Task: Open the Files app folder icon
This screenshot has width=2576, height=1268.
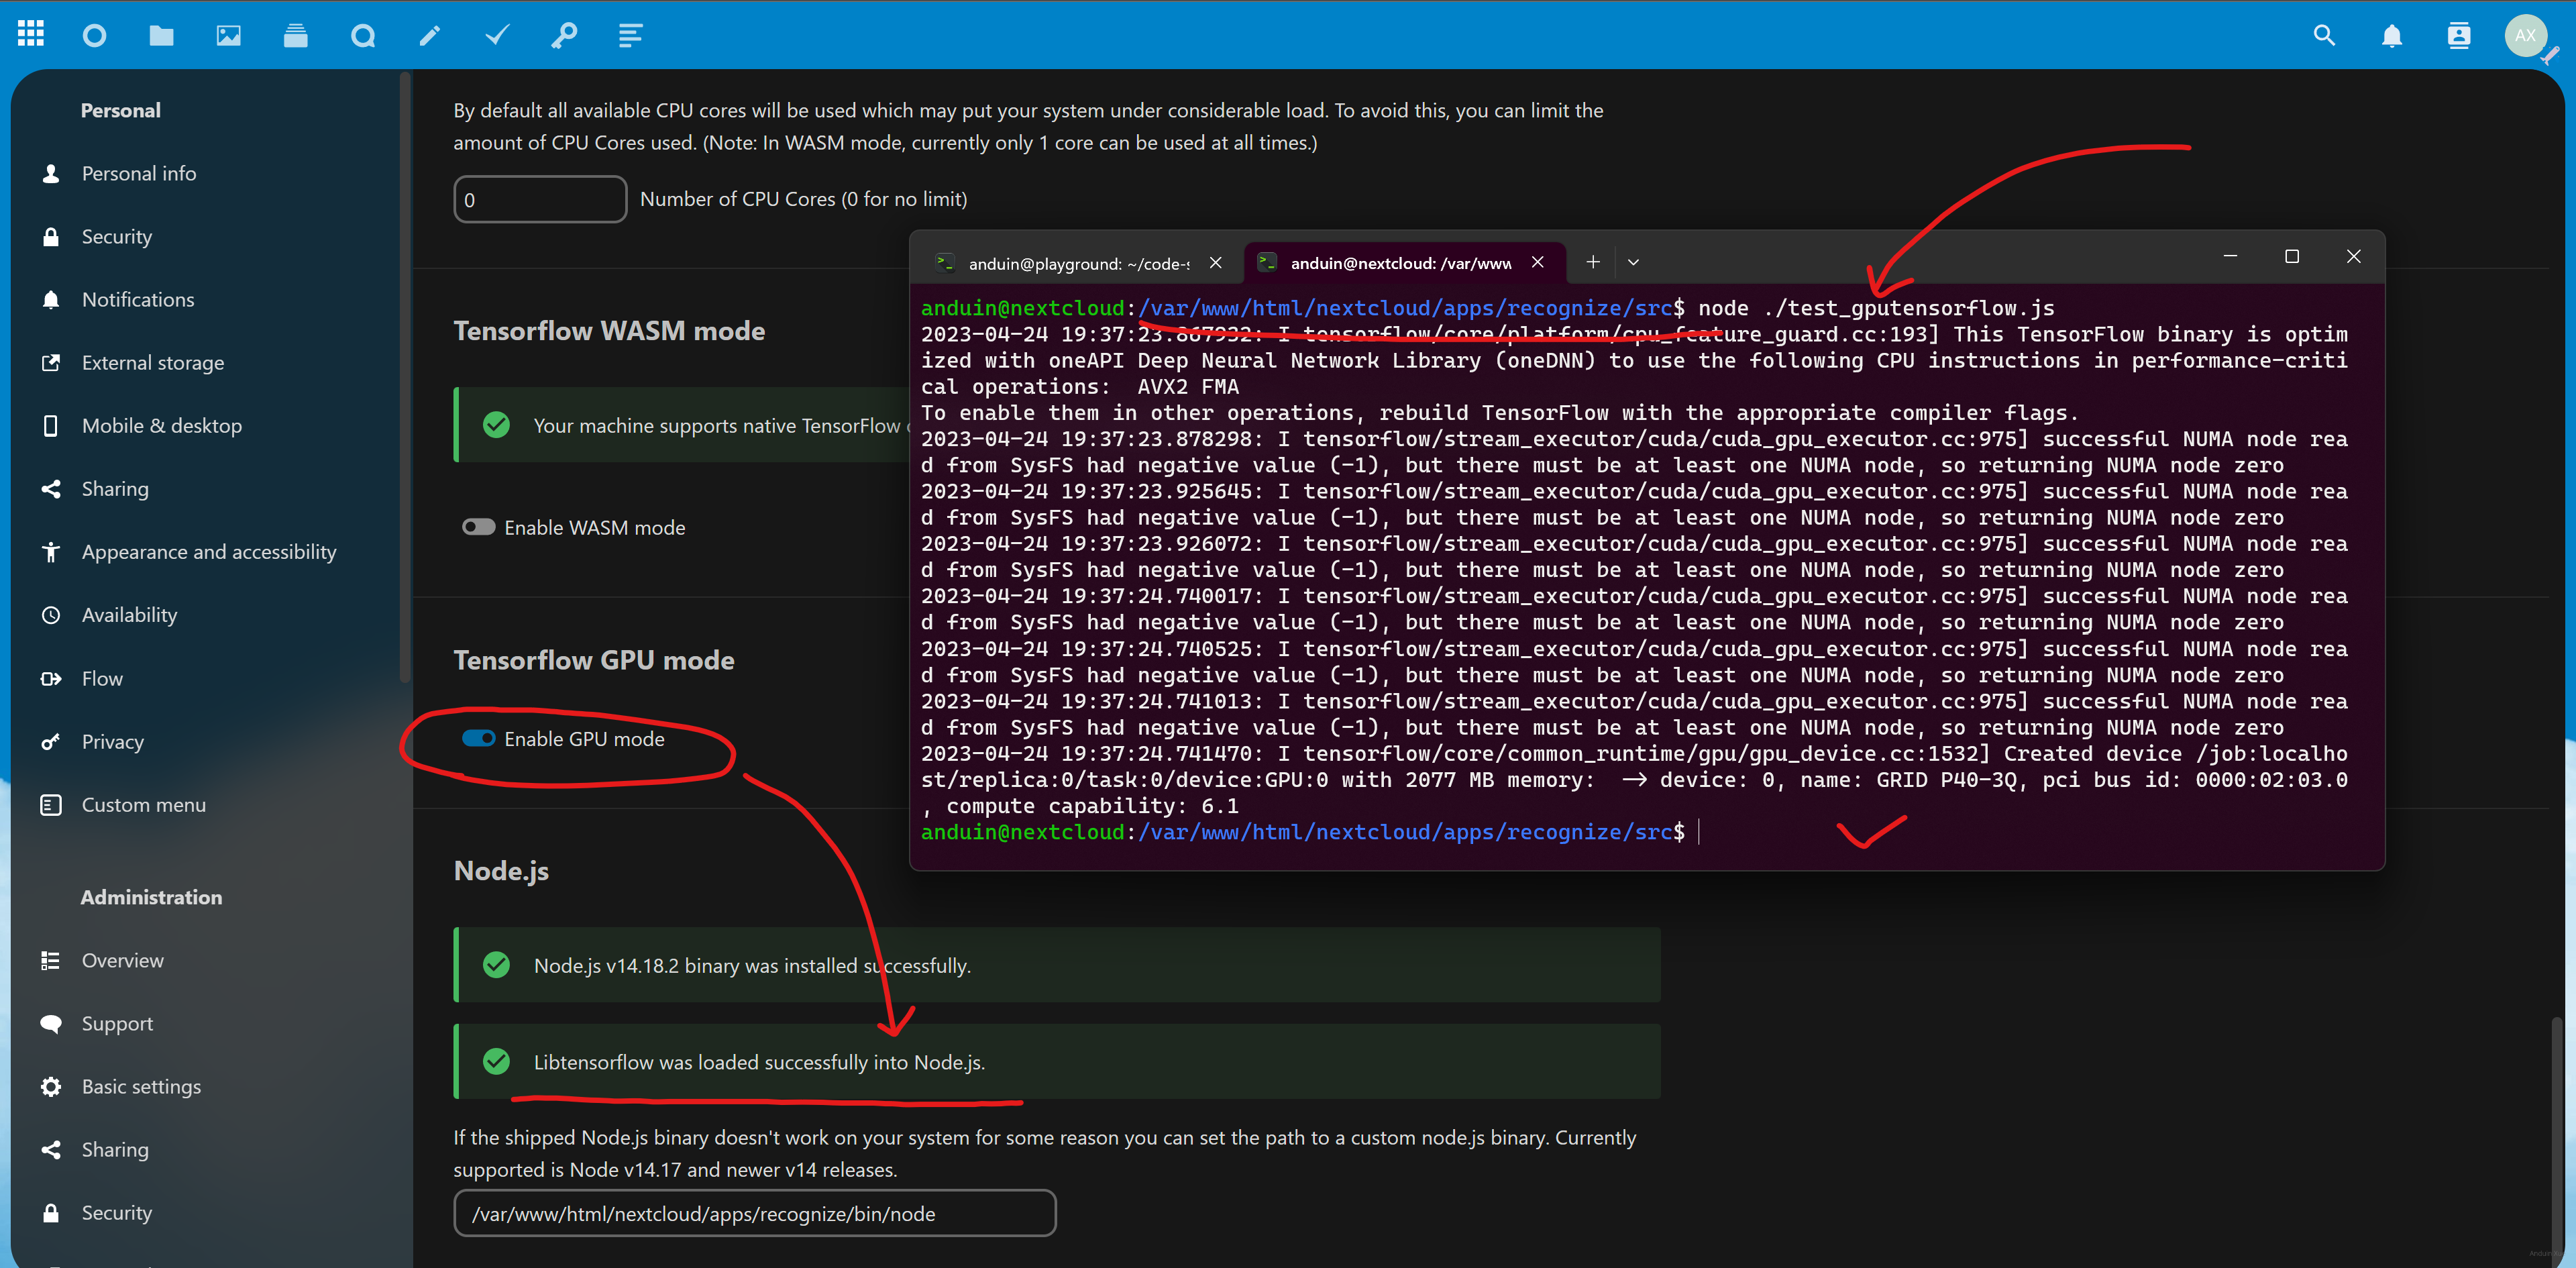Action: [161, 36]
